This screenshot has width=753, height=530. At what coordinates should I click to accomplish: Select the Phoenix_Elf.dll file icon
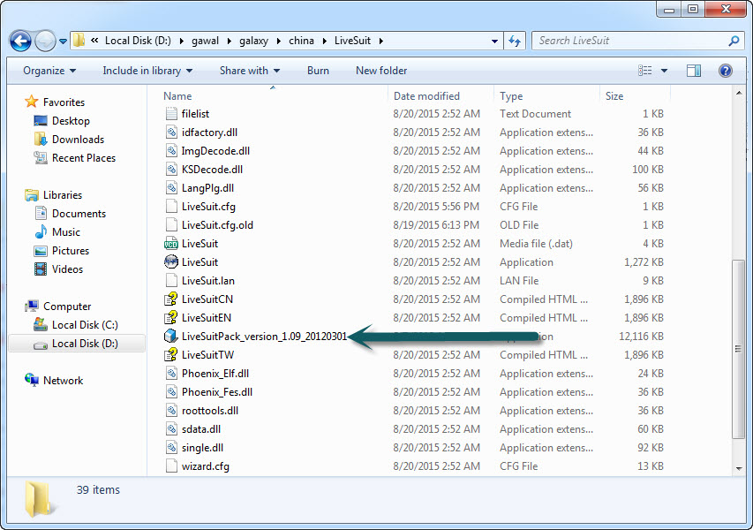click(171, 374)
